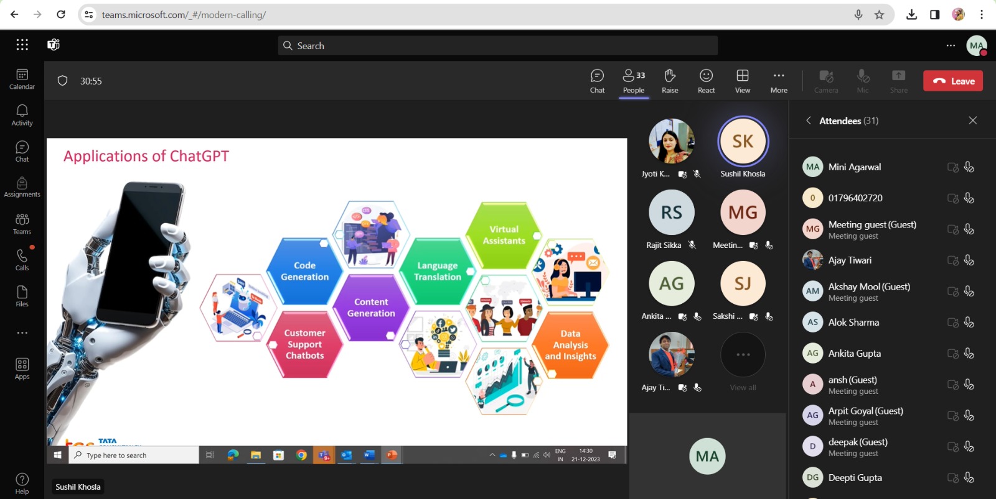
Task: Open the meeting Chat tab
Action: 597,81
